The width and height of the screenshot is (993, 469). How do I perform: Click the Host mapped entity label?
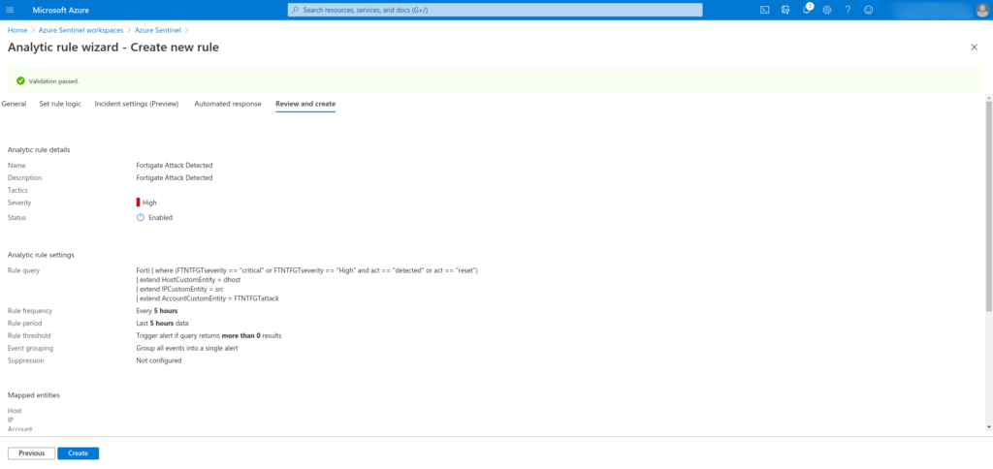pyautogui.click(x=15, y=411)
